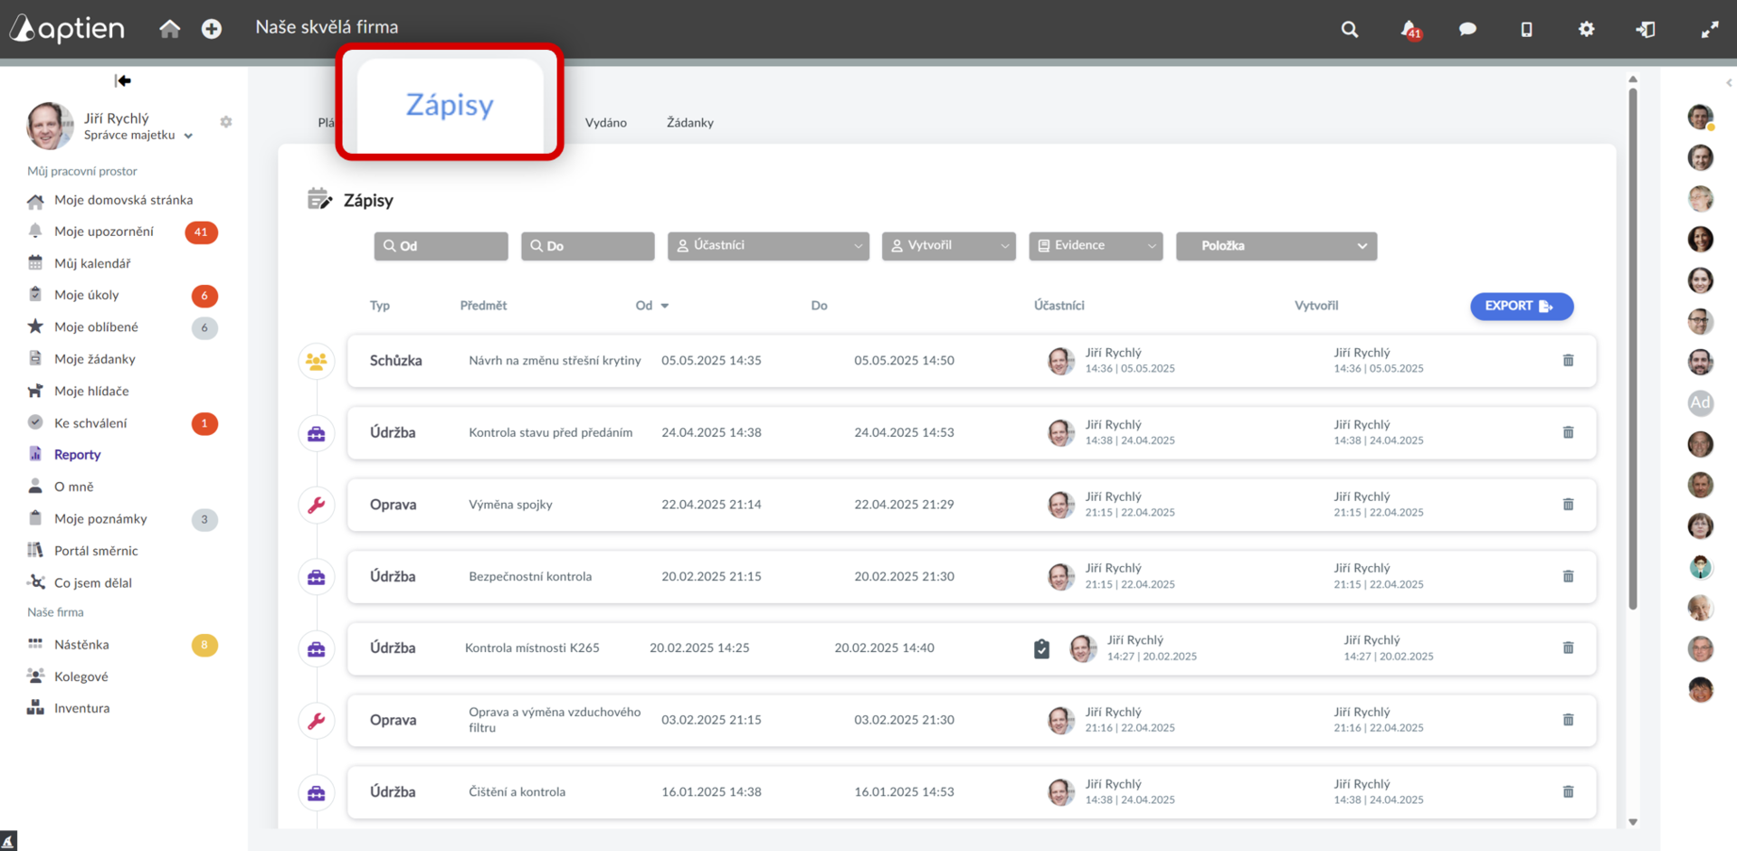This screenshot has width=1737, height=851.
Task: Open the home icon in top bar
Action: point(169,29)
